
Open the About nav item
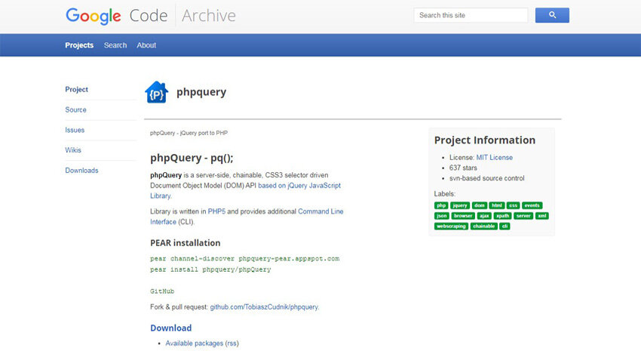[x=146, y=45]
